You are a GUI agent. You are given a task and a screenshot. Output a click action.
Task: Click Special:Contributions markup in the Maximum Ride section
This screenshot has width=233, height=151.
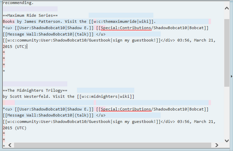tap(126, 28)
